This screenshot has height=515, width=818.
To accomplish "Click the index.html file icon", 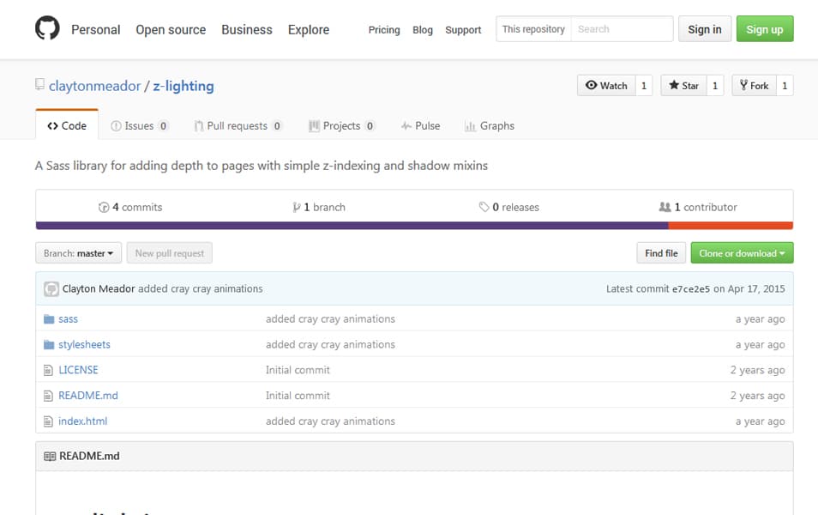I will pyautogui.click(x=48, y=421).
